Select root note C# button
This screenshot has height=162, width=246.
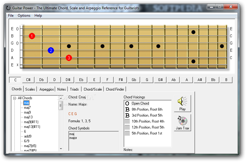(28, 80)
